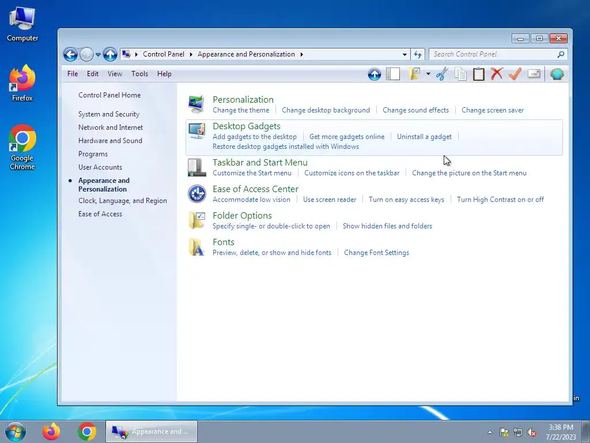Click Customize icons on the taskbar

352,173
